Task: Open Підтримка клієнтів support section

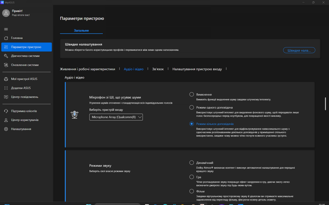Action: coord(26,111)
